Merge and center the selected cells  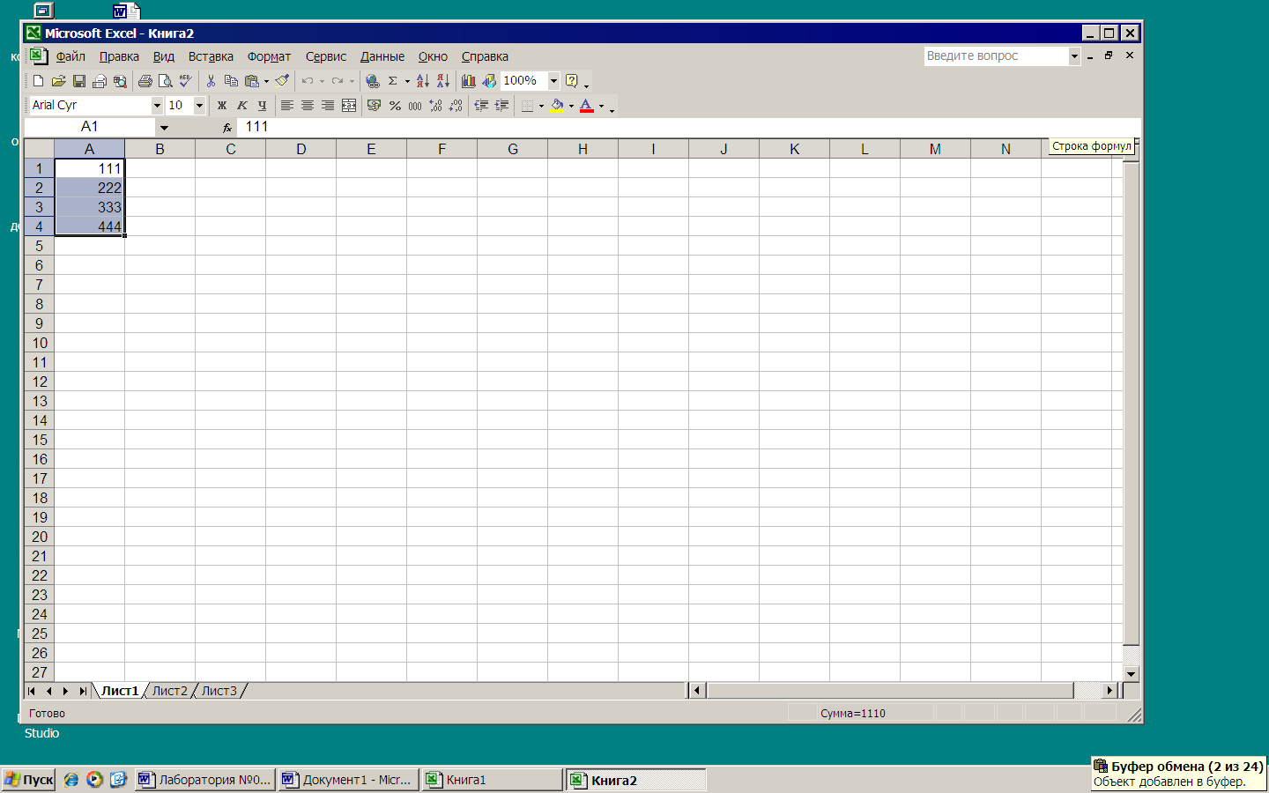(349, 106)
